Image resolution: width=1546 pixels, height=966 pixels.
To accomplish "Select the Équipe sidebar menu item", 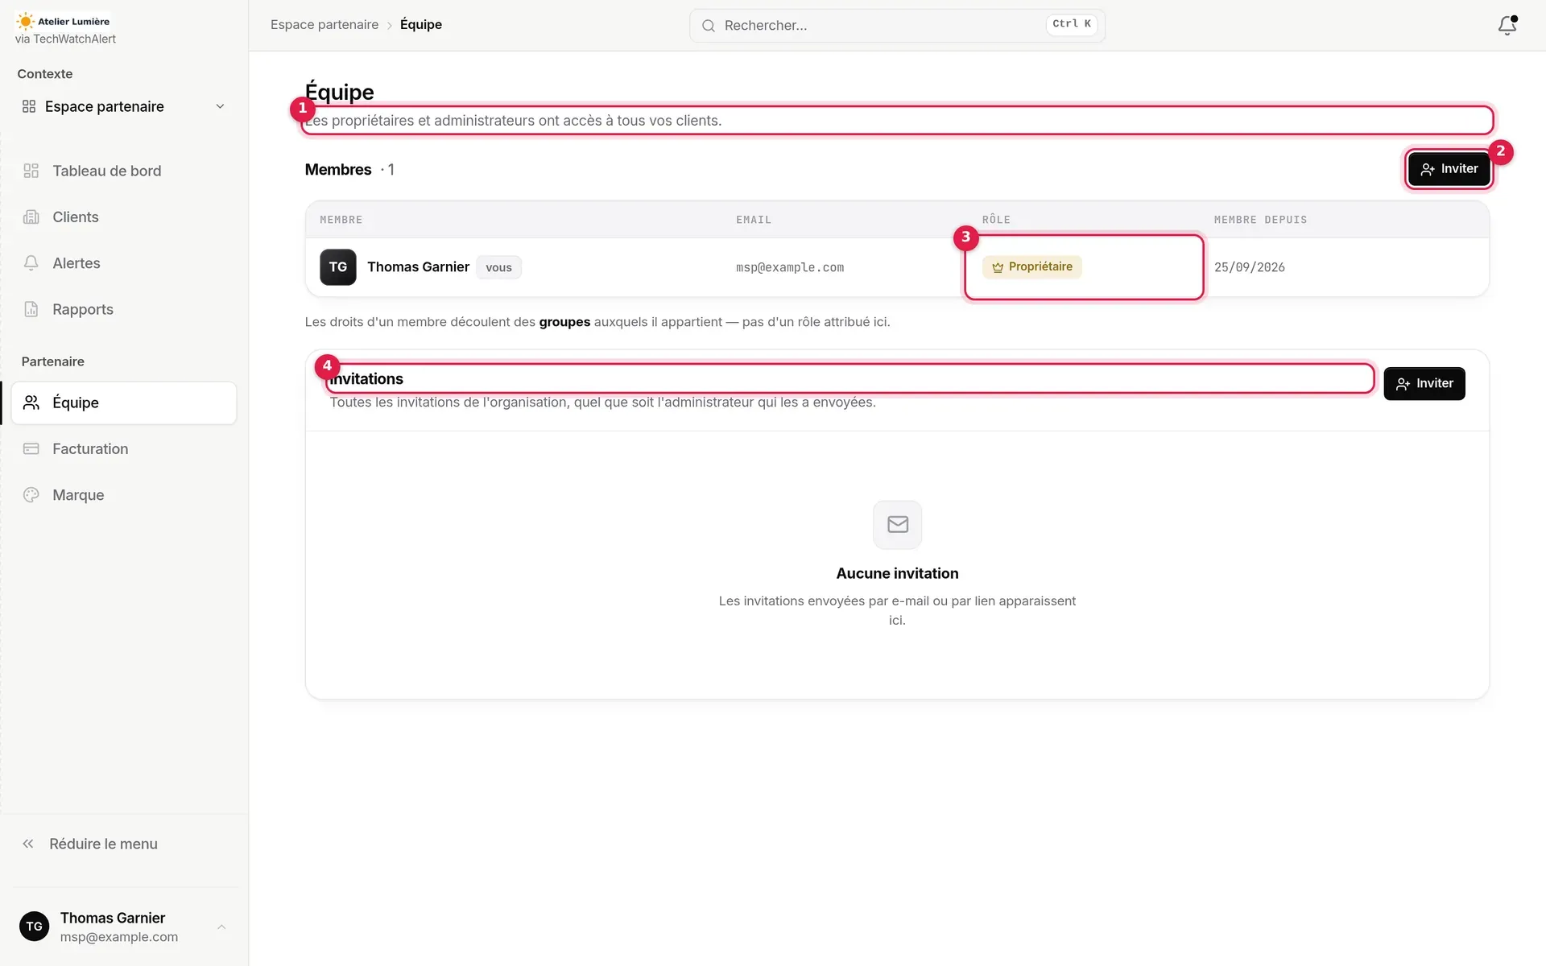I will pyautogui.click(x=124, y=402).
